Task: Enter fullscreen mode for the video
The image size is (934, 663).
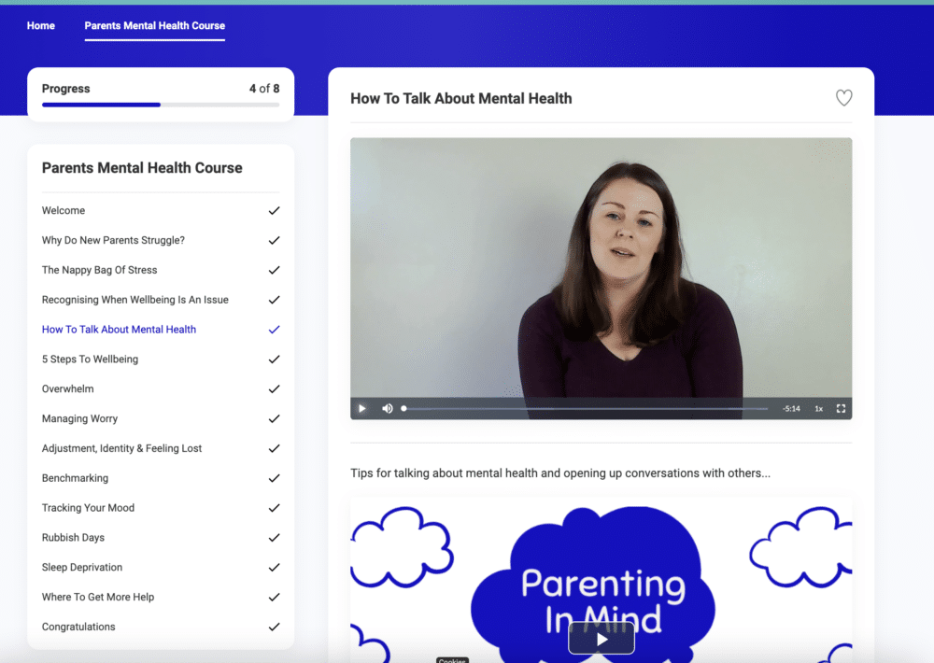Action: (x=841, y=409)
